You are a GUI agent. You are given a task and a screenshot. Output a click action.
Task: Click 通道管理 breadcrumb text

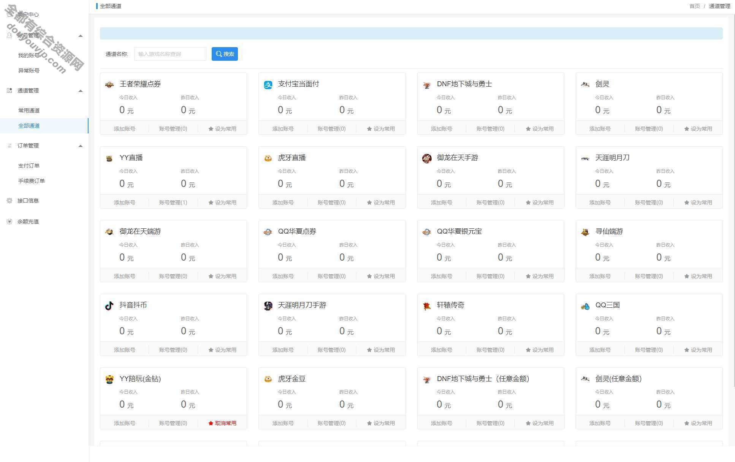tap(719, 6)
